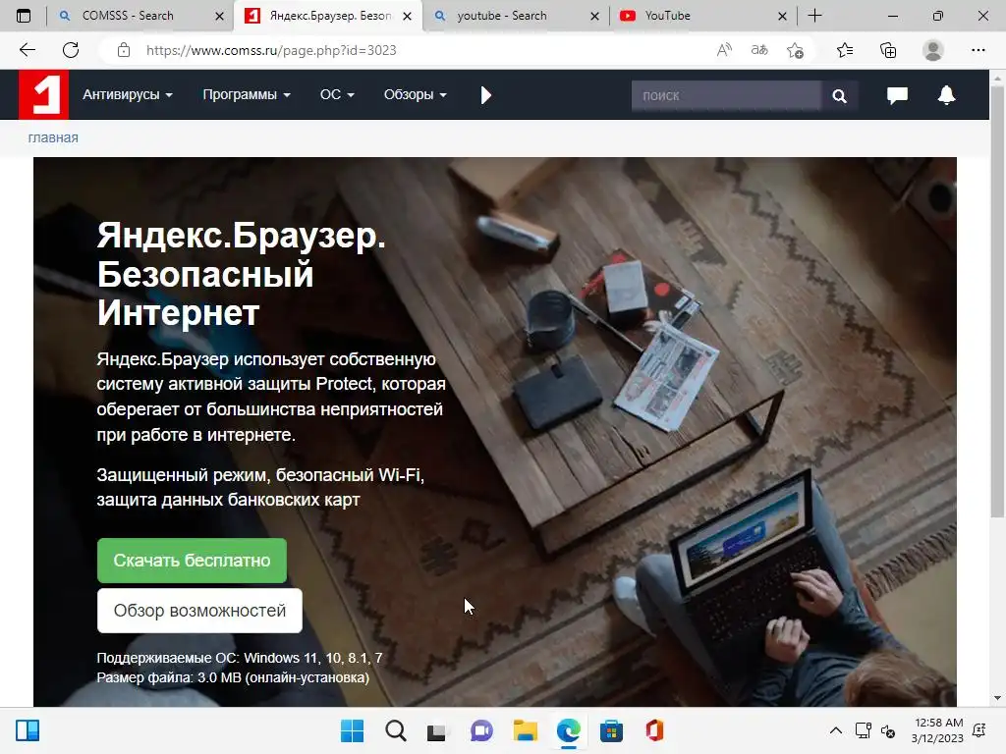Open taskbar muted volume icon
The image size is (1006, 754).
888,730
